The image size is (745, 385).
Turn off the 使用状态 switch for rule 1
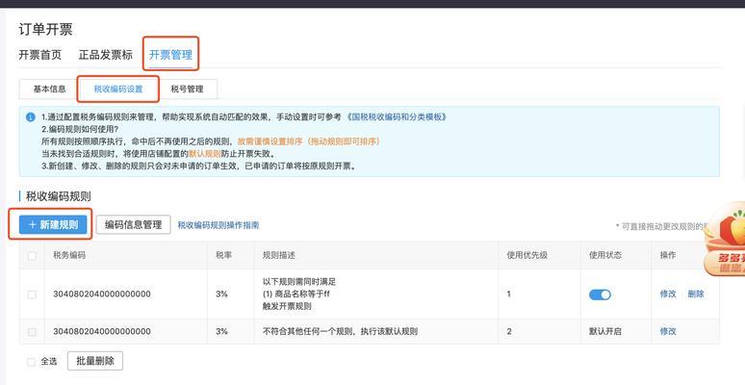pyautogui.click(x=600, y=295)
